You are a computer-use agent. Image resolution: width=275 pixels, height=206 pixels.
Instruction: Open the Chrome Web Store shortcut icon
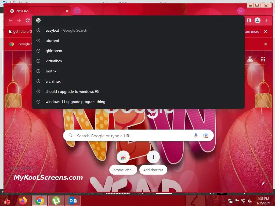click(123, 157)
